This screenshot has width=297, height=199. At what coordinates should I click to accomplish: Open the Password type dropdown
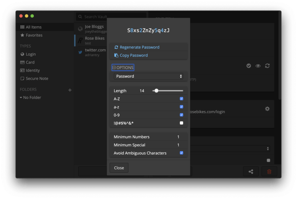tap(148, 76)
